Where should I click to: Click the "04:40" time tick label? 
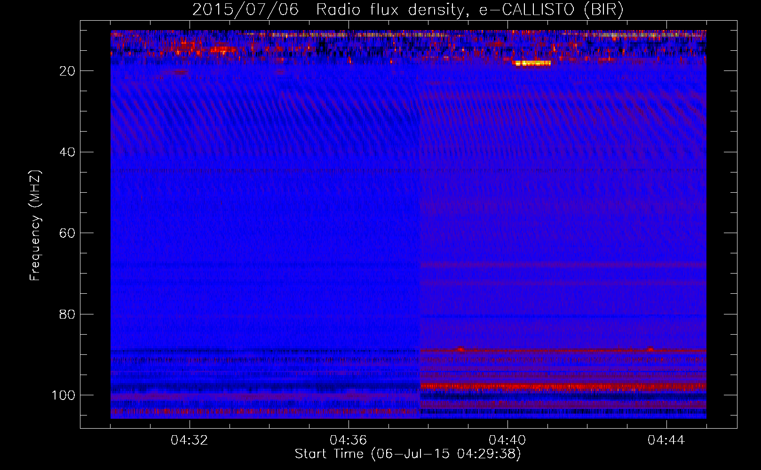coord(507,440)
